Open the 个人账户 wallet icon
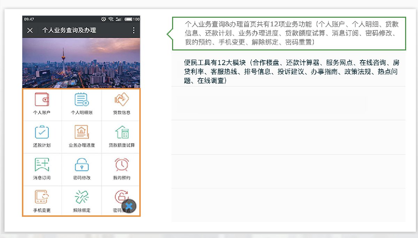This screenshot has height=238, width=418. click(42, 100)
